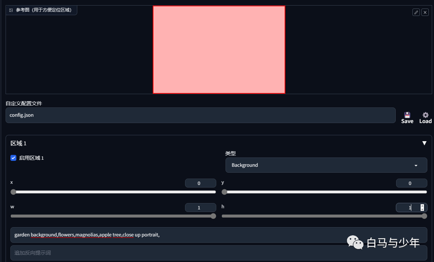
Task: Click the x numeric value box
Action: [x=200, y=183]
